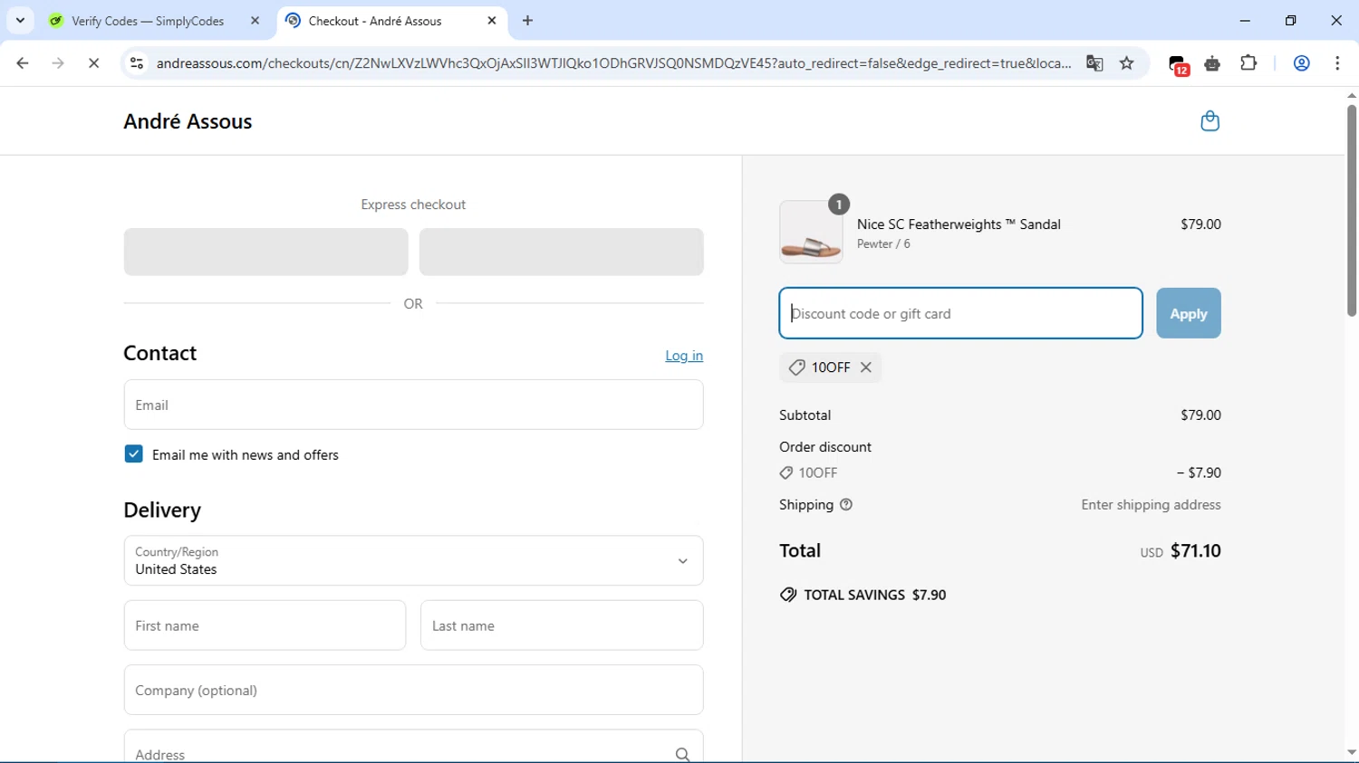Minimize the browser window
Viewport: 1359px width, 763px height.
[1245, 20]
